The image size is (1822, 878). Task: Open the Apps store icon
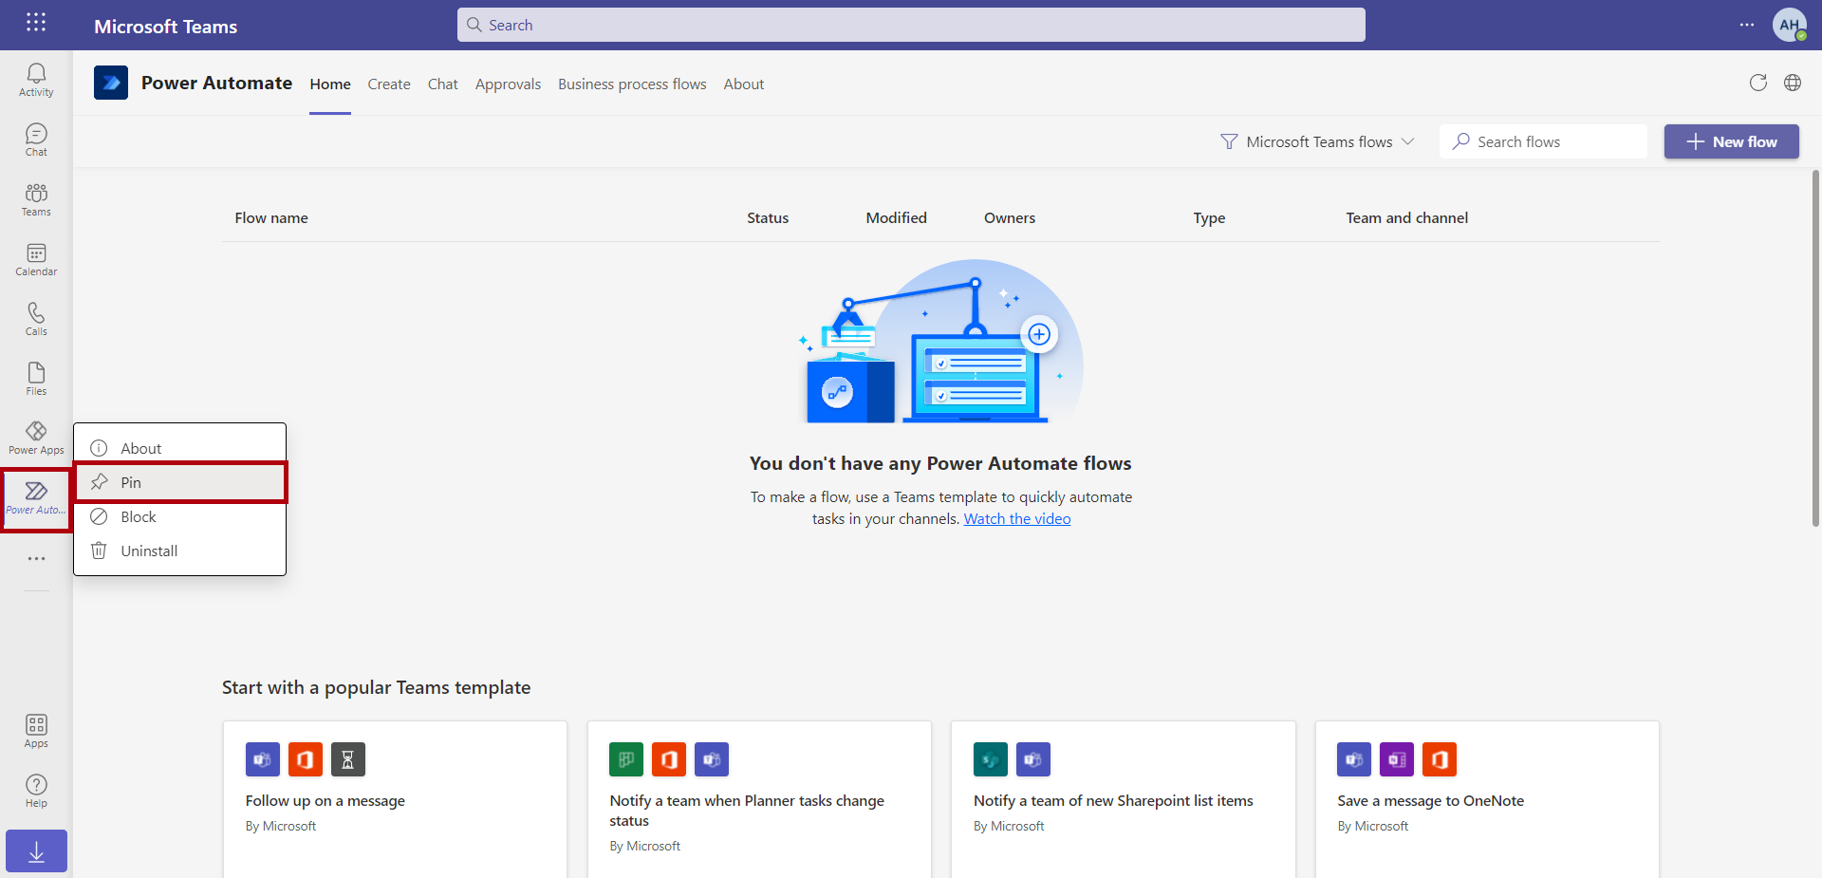(36, 731)
